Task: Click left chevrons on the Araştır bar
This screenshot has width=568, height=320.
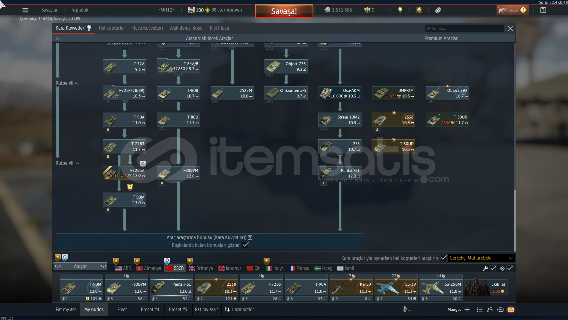Action: (x=58, y=266)
